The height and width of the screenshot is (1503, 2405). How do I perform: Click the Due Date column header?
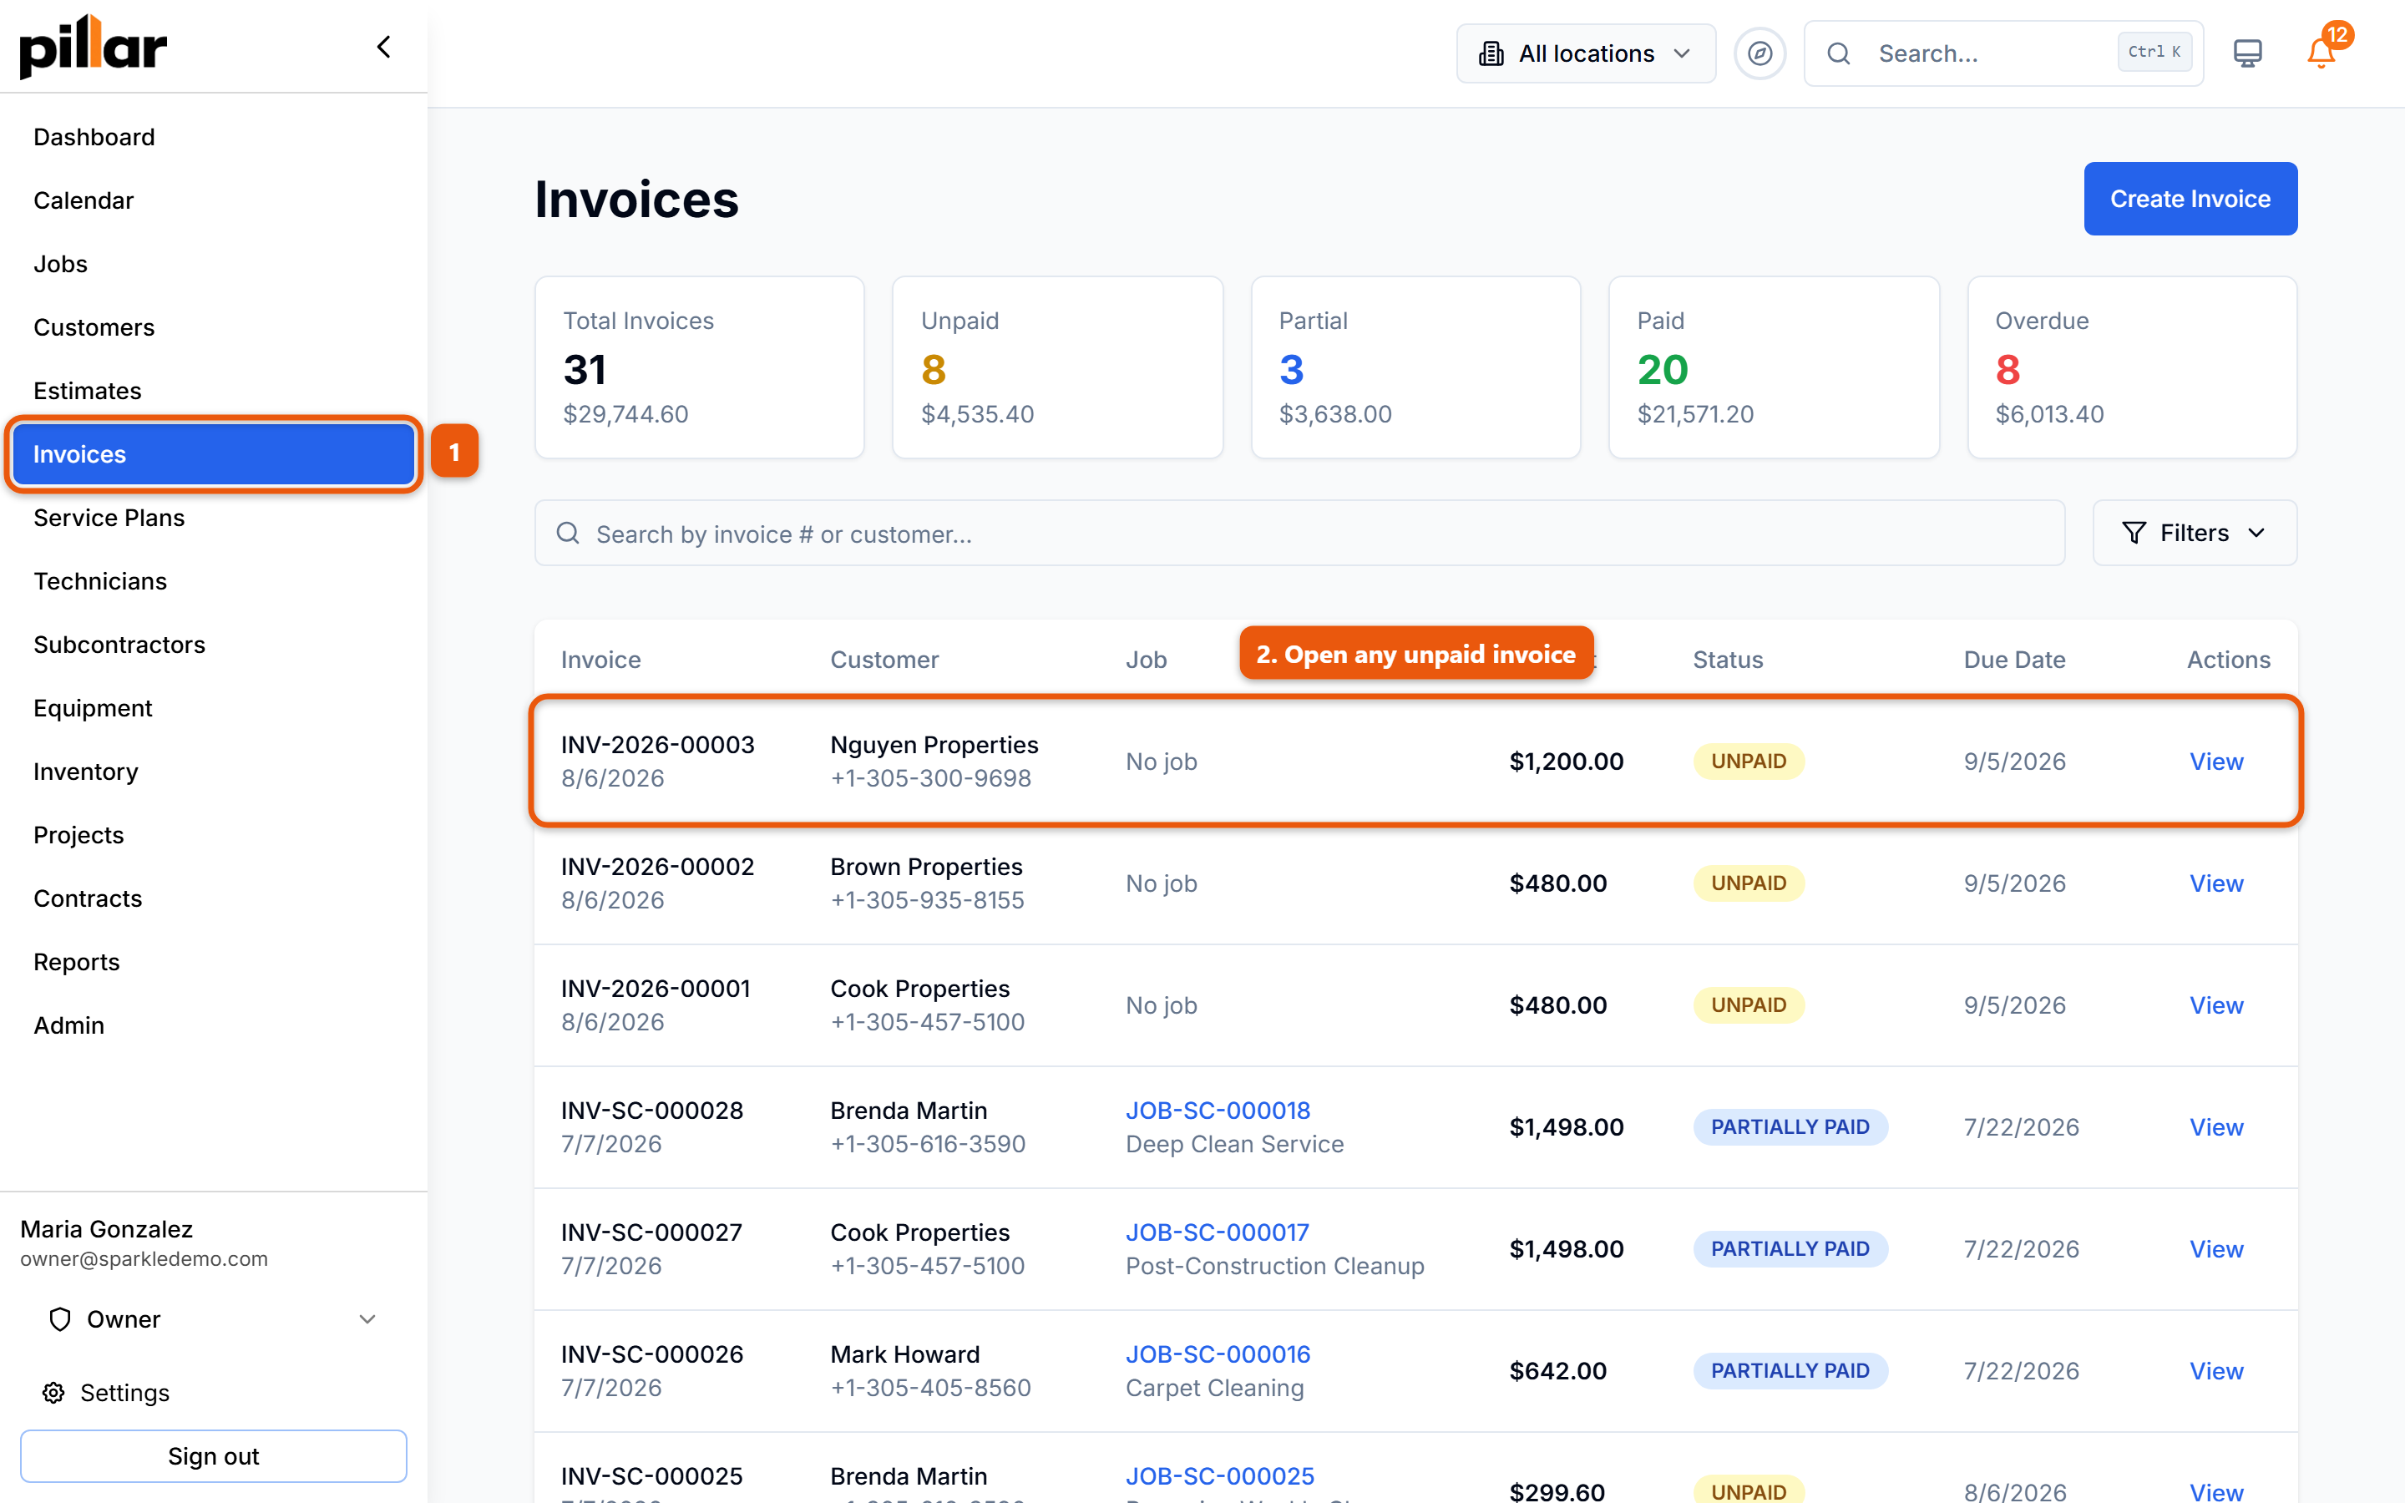click(x=2013, y=660)
